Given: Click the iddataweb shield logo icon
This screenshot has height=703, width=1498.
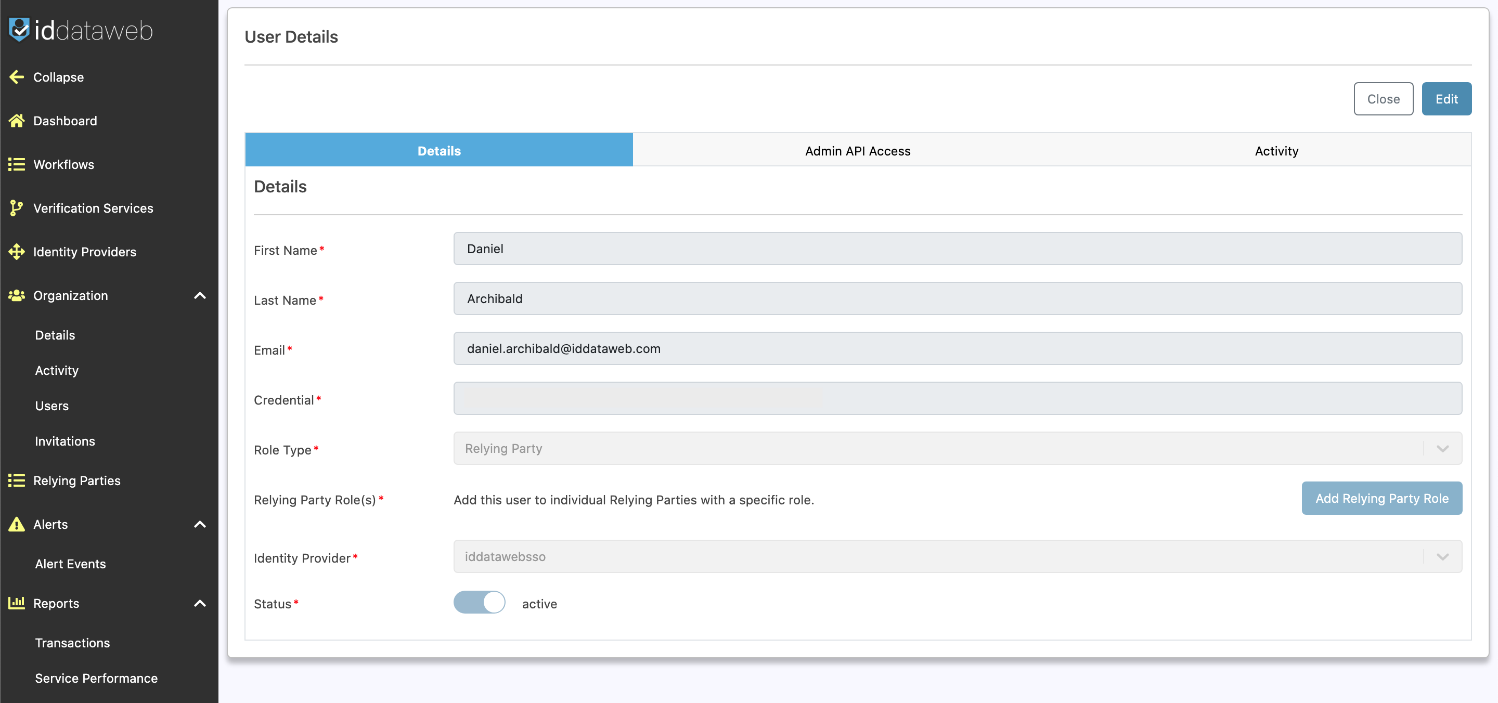Looking at the screenshot, I should click(x=19, y=30).
